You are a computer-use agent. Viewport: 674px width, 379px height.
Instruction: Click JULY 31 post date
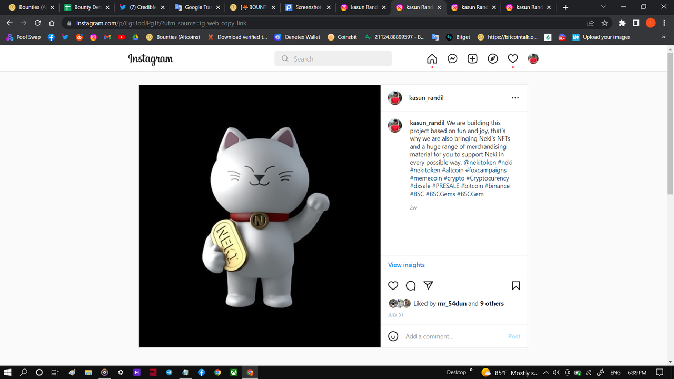pos(395,315)
